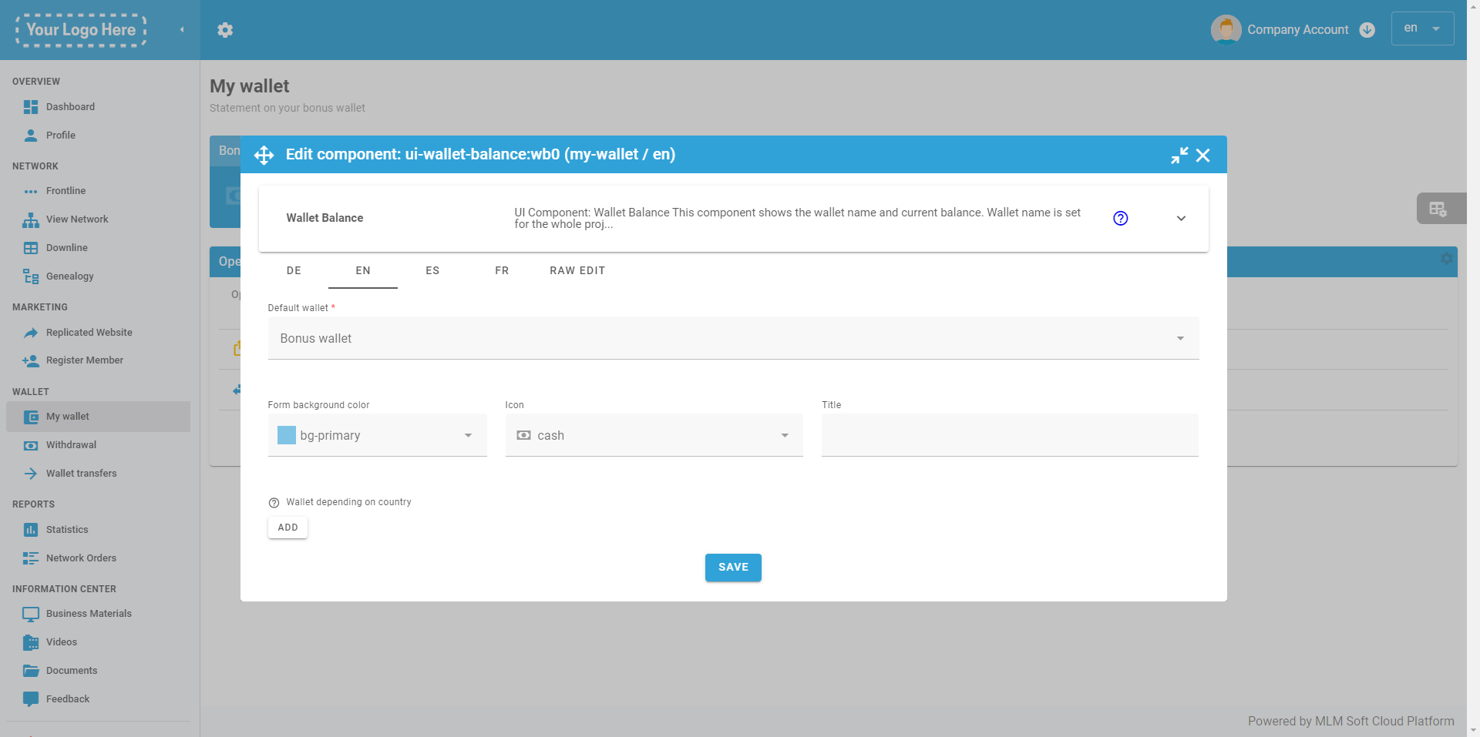Expand the Wallet Balance description chevron
The image size is (1480, 737).
(1180, 219)
